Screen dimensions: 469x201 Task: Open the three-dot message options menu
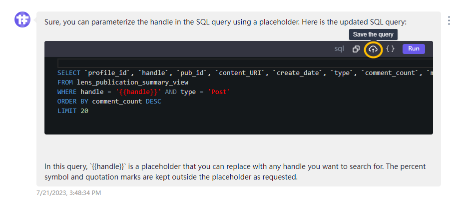pyautogui.click(x=449, y=20)
